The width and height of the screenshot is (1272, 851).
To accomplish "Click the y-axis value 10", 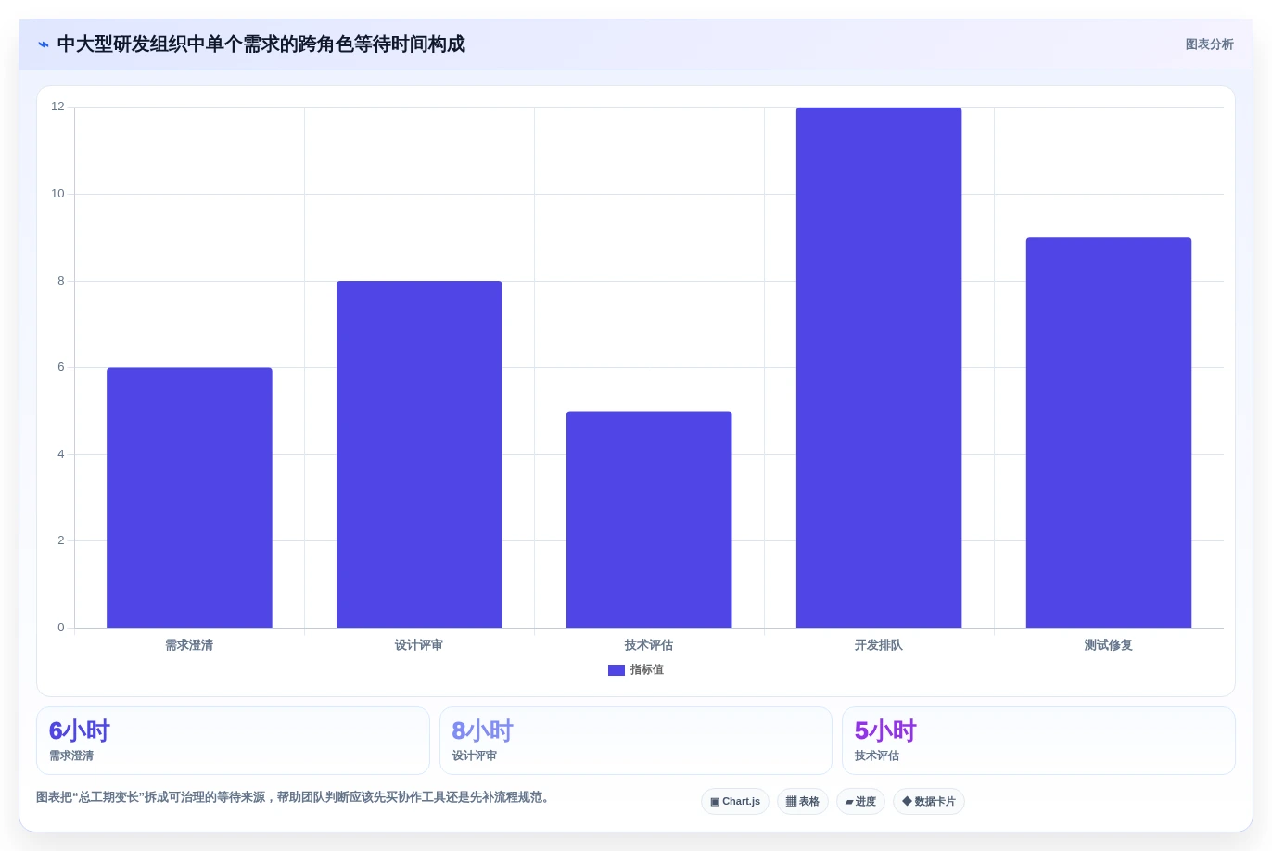I will pos(57,194).
